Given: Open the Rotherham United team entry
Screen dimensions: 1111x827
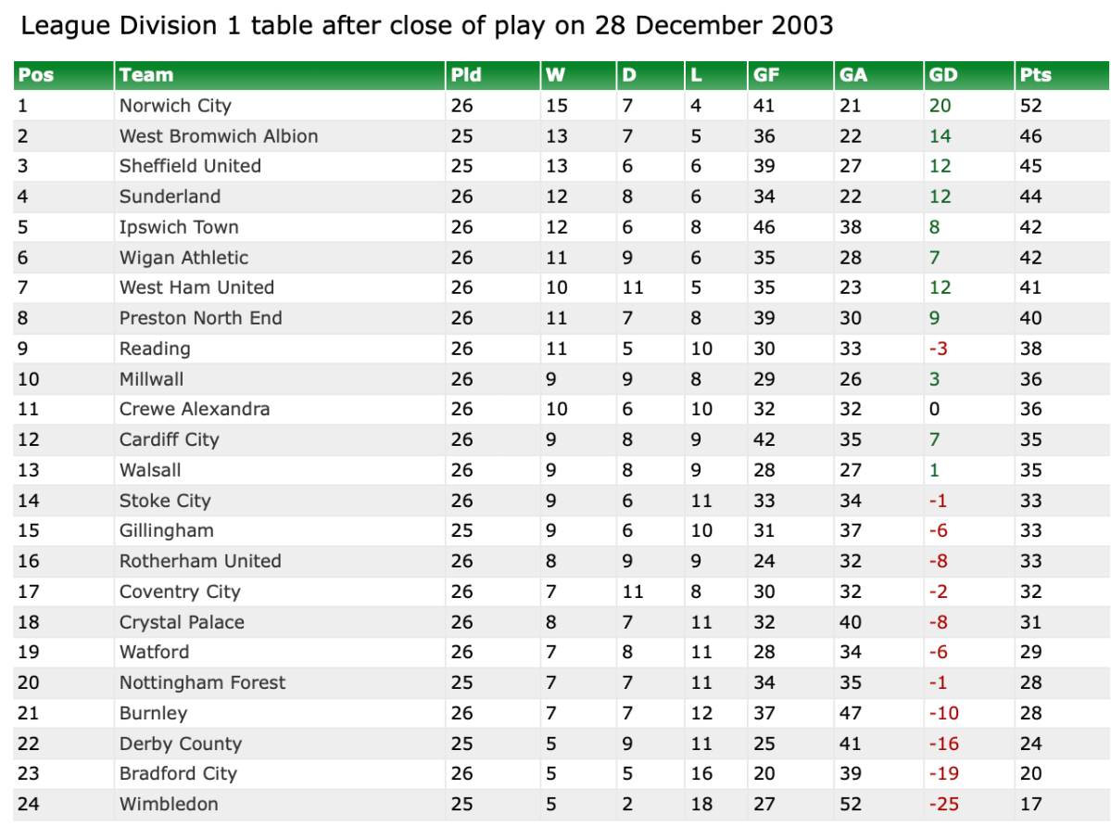Looking at the screenshot, I should click(x=200, y=561).
